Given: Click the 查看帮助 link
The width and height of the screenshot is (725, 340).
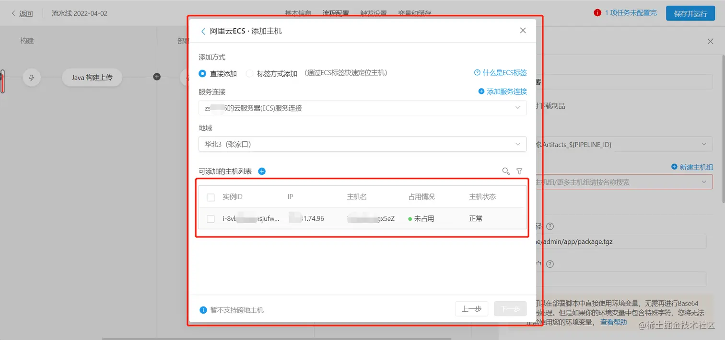Looking at the screenshot, I should tap(613, 322).
